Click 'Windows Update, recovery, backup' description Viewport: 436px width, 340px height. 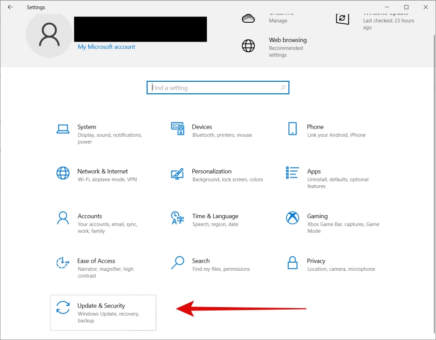109,317
